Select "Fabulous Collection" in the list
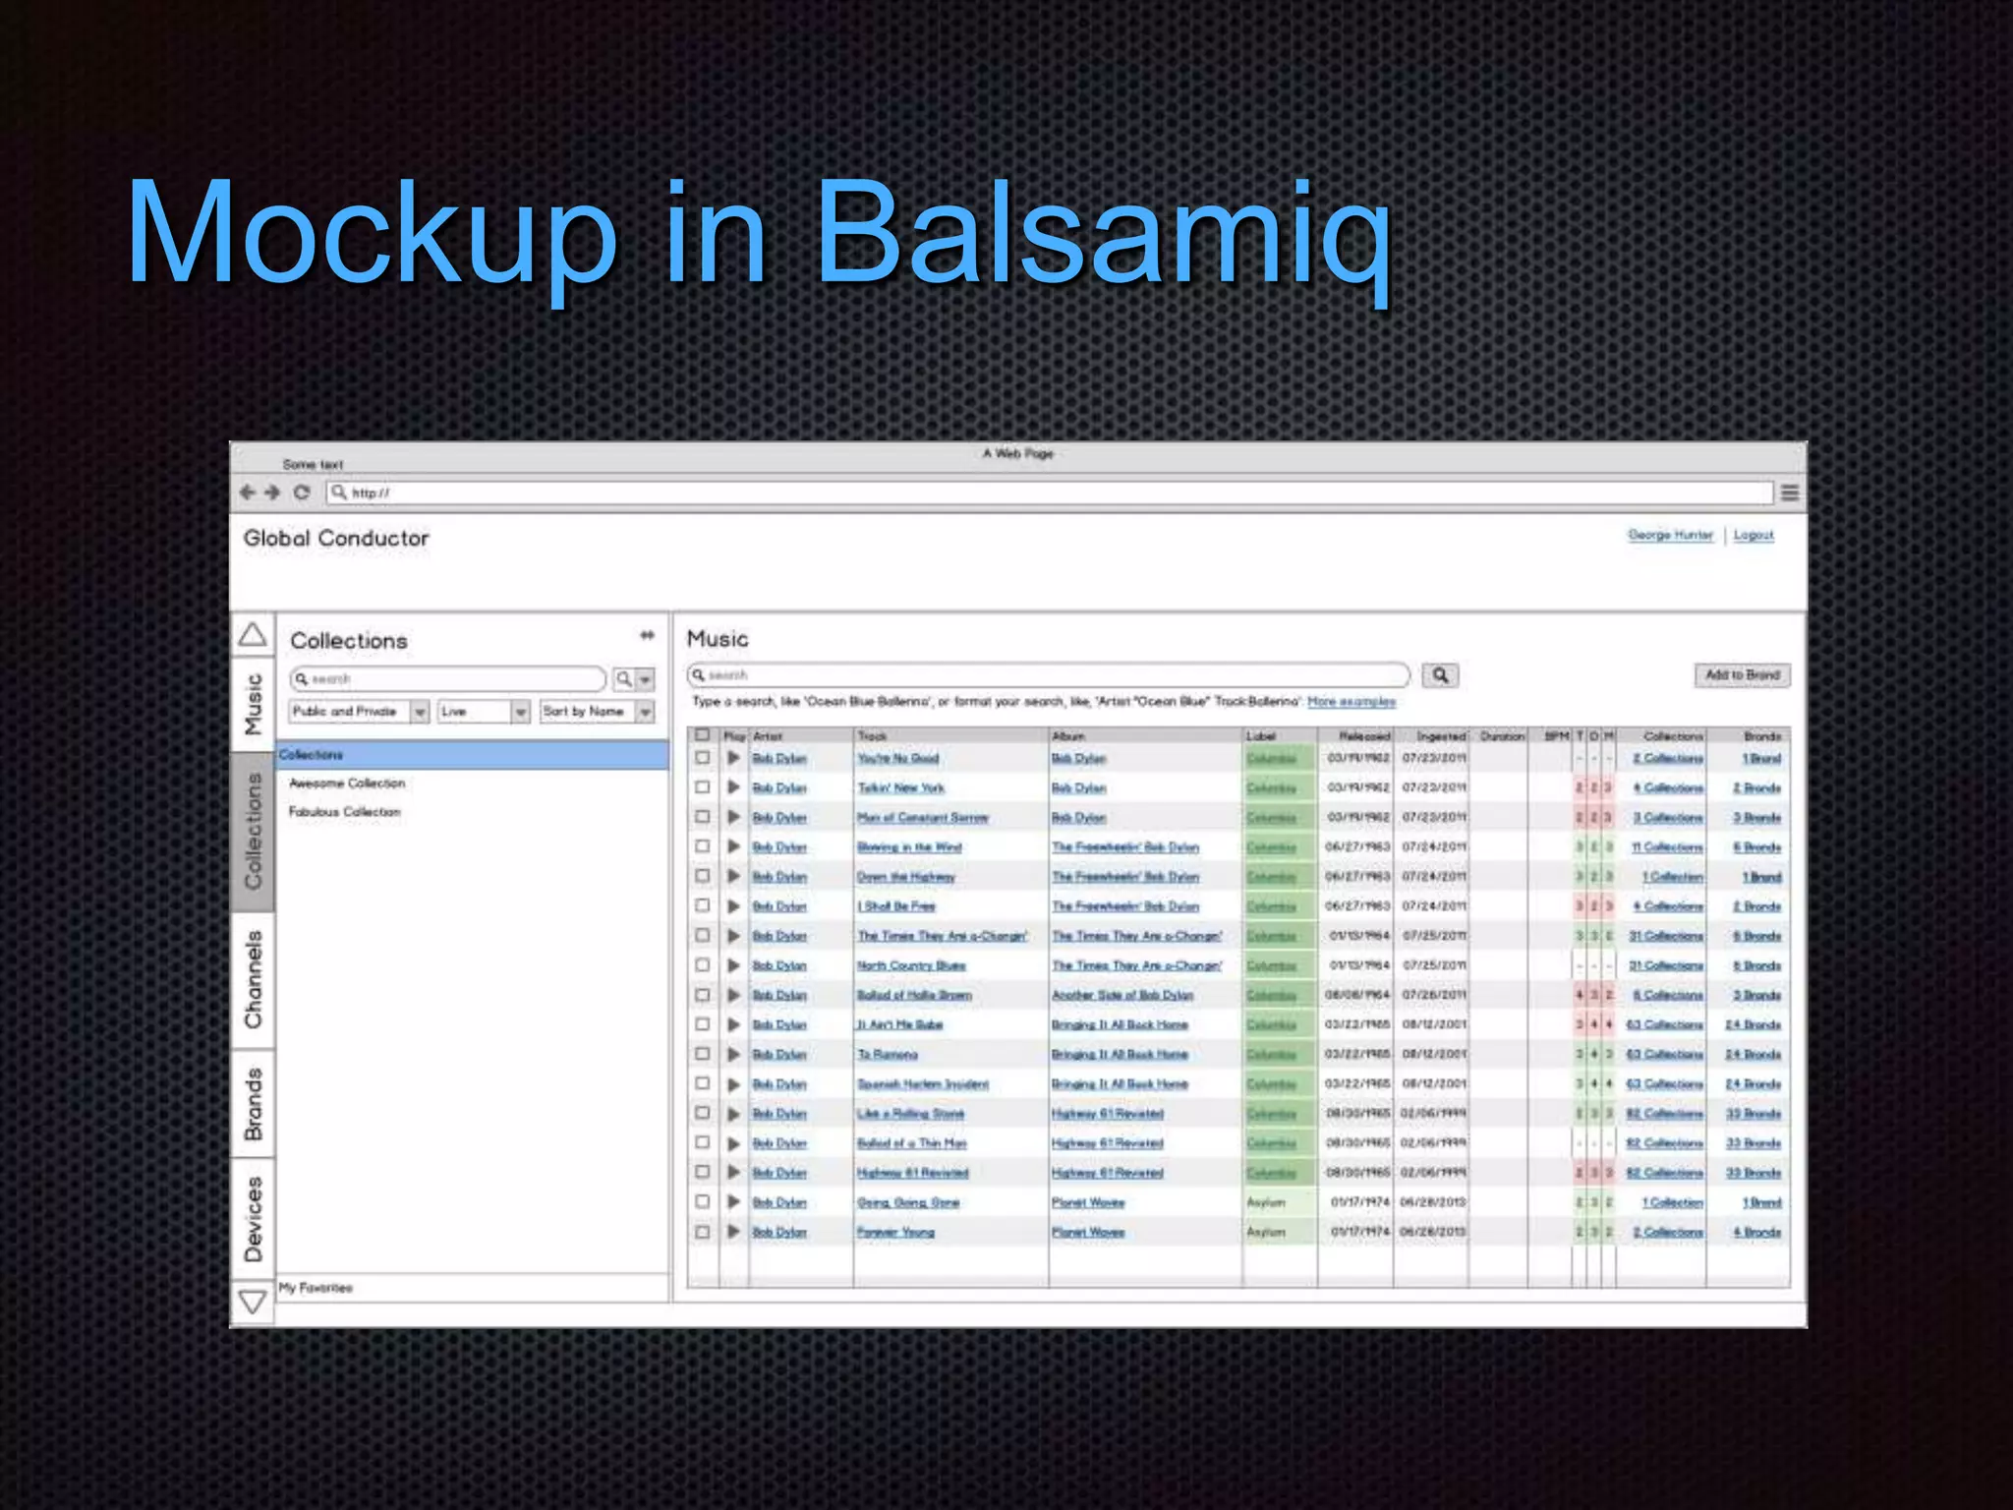 [345, 812]
